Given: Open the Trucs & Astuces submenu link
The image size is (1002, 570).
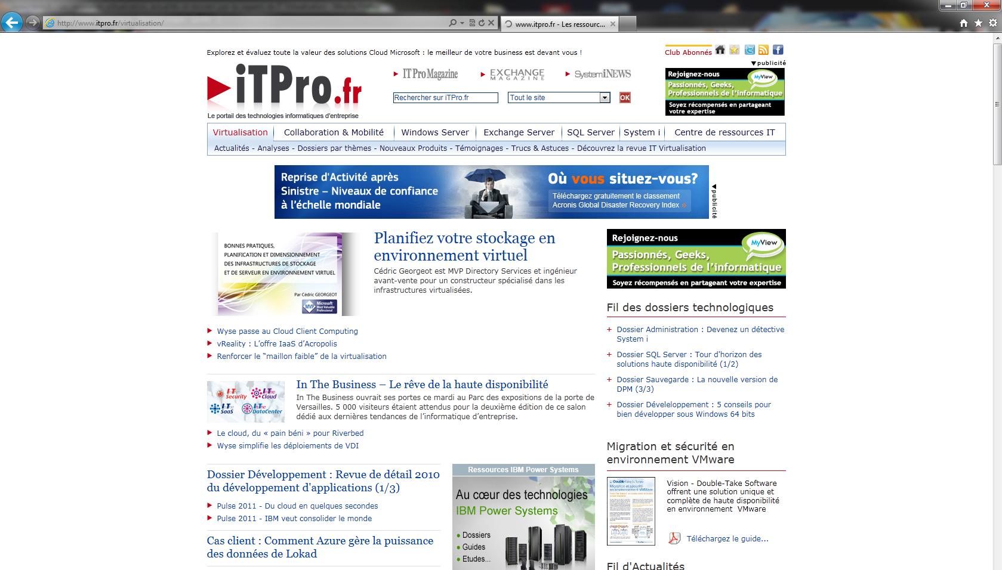Looking at the screenshot, I should pos(540,148).
